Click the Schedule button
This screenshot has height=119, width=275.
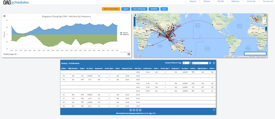coord(154,9)
